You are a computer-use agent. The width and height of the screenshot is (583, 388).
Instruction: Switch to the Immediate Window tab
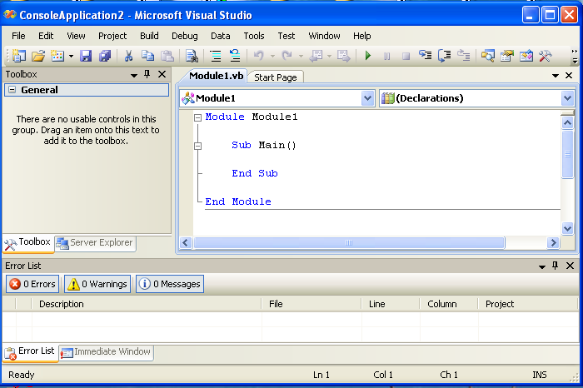click(x=107, y=352)
